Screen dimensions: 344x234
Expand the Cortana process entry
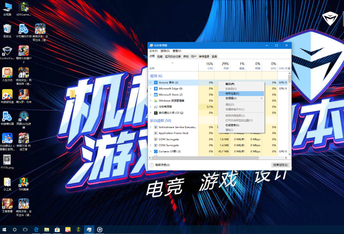151,151
